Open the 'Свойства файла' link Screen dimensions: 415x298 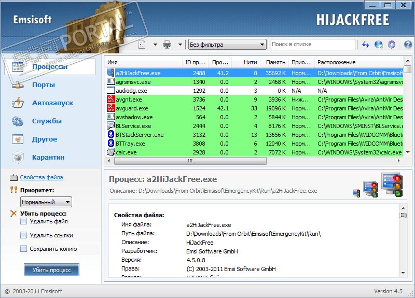[41, 177]
